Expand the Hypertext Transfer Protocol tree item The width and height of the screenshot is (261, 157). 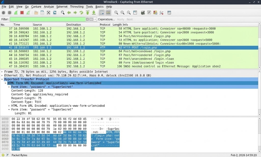(2, 79)
